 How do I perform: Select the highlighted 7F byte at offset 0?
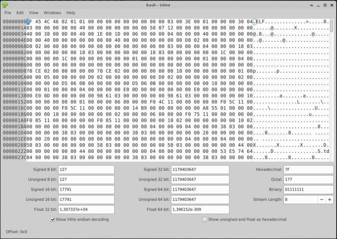click(29, 22)
